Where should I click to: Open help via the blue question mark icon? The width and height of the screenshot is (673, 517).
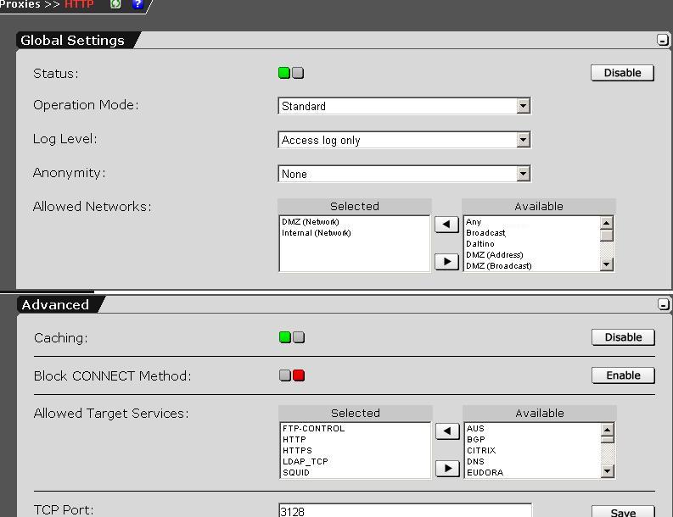138,4
